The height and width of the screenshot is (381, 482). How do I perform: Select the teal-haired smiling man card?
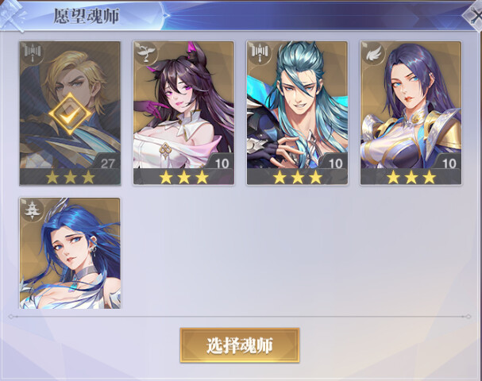pyautogui.click(x=297, y=113)
